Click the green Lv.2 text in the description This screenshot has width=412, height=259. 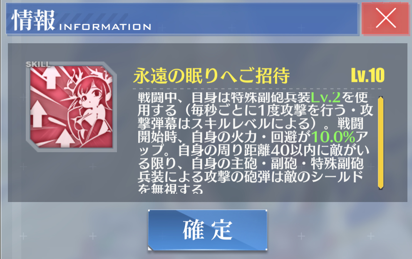tap(325, 98)
